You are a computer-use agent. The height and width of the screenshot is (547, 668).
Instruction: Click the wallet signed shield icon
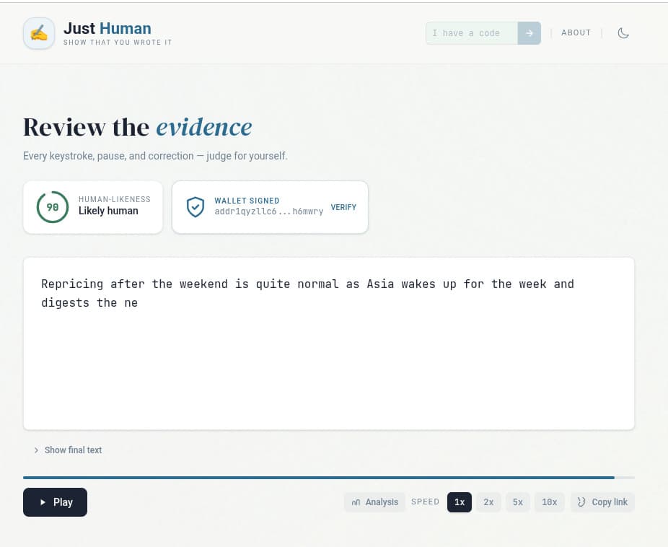tap(195, 207)
